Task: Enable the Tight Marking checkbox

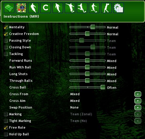Action: tap(6, 121)
